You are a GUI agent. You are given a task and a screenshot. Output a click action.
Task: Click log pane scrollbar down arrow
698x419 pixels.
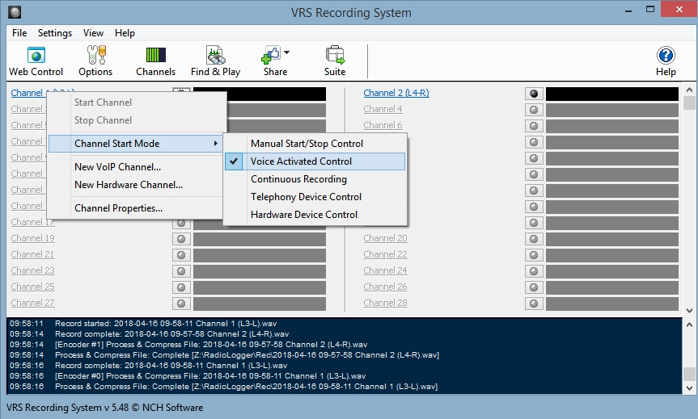tap(689, 388)
